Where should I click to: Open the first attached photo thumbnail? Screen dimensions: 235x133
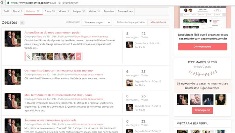click(x=35, y=56)
